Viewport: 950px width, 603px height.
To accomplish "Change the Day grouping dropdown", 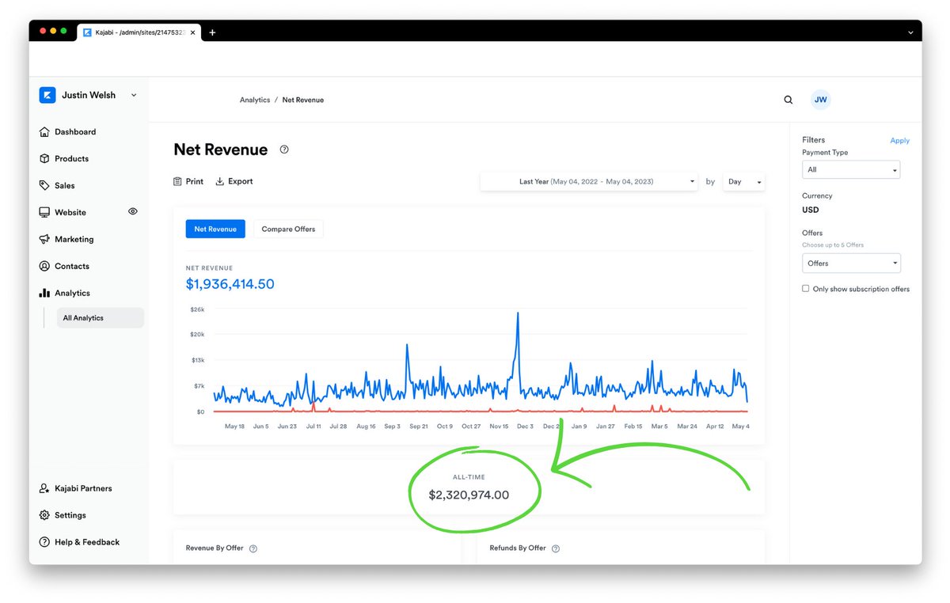I will [743, 181].
